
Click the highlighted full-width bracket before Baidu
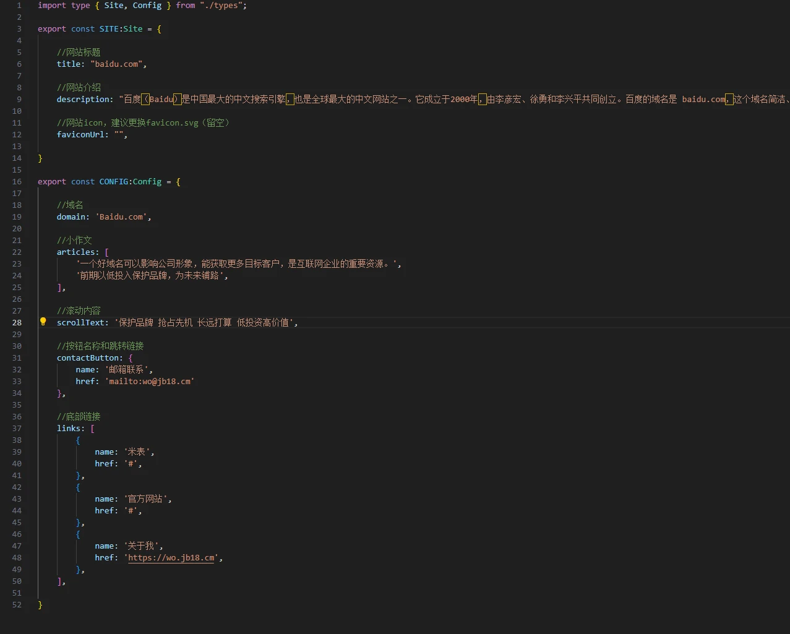tap(145, 100)
